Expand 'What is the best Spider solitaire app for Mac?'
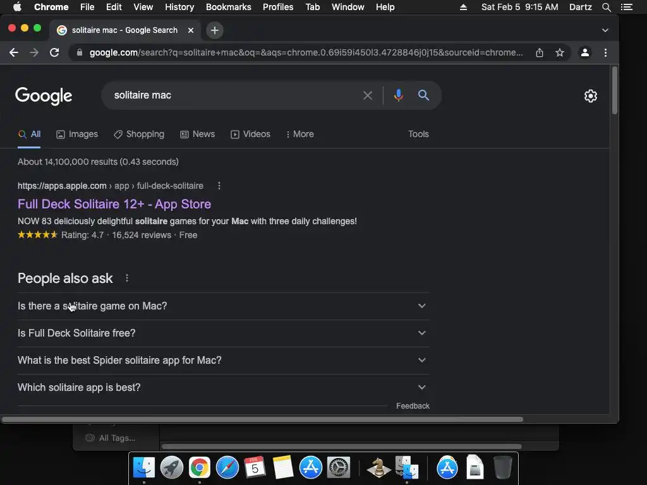This screenshot has width=647, height=485. (x=223, y=361)
